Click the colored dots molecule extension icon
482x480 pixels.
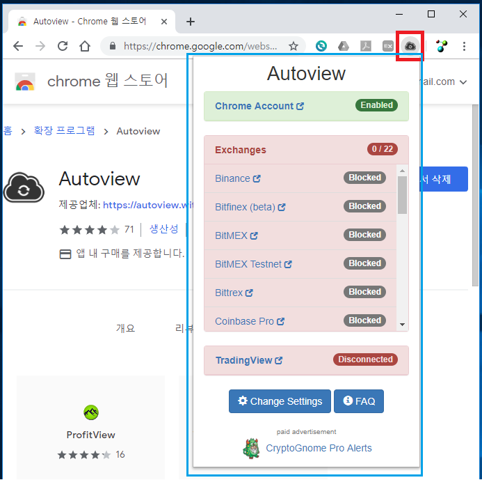click(442, 46)
